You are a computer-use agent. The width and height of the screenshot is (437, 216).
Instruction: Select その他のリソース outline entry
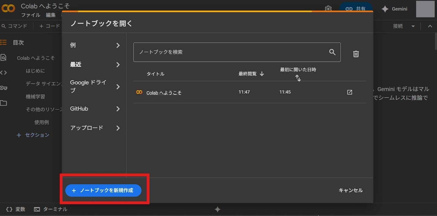(44, 109)
